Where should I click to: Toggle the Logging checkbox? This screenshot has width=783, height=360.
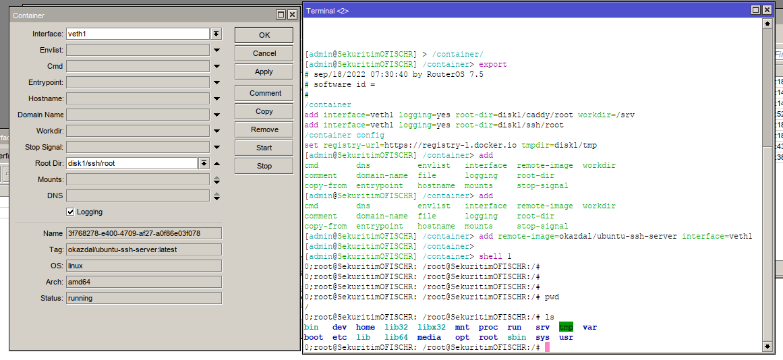click(70, 212)
